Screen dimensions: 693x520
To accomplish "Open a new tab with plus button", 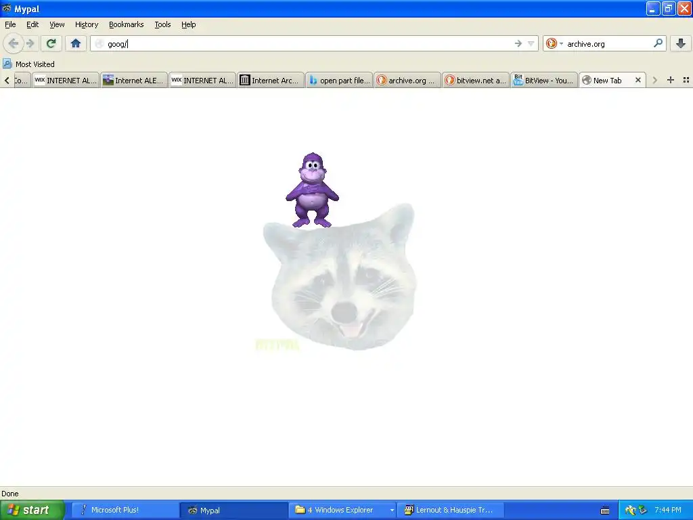I will [671, 80].
